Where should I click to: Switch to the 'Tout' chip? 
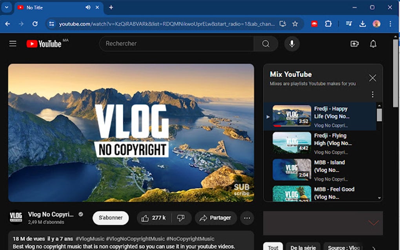[273, 247]
